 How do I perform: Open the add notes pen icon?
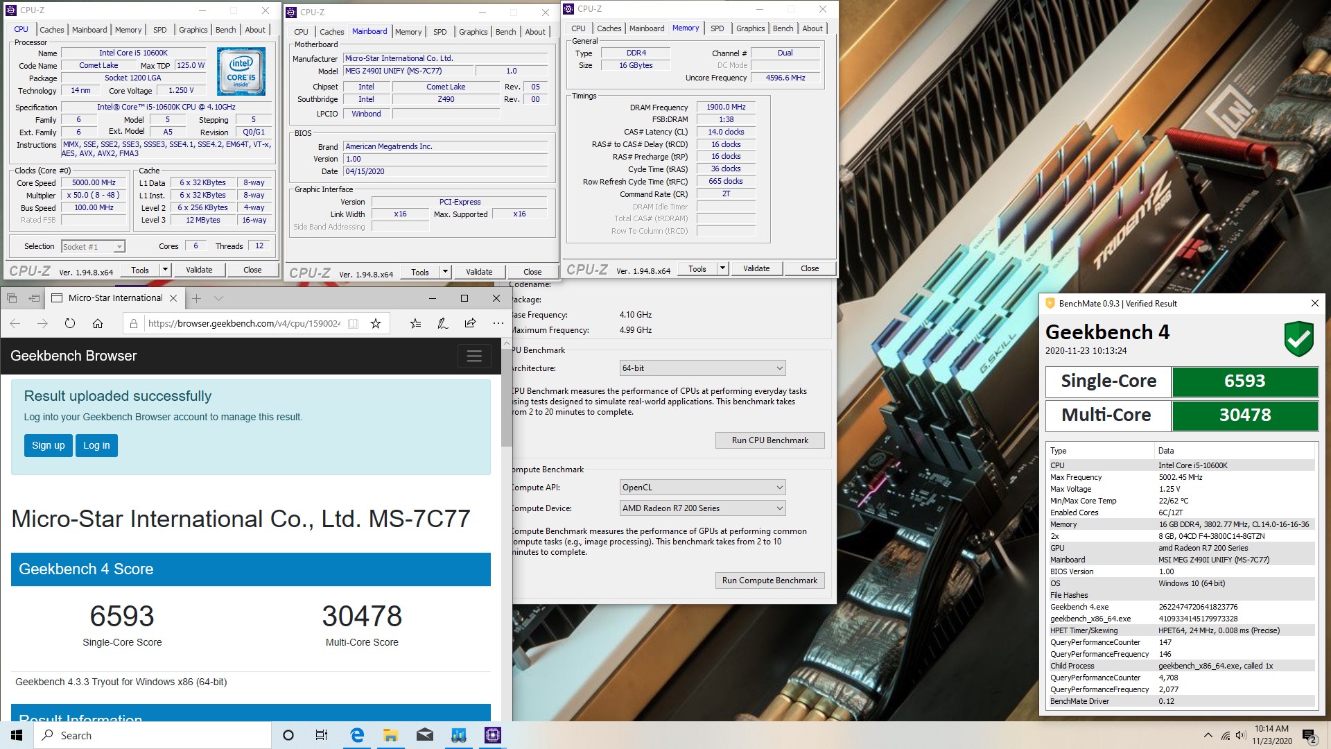(x=442, y=323)
